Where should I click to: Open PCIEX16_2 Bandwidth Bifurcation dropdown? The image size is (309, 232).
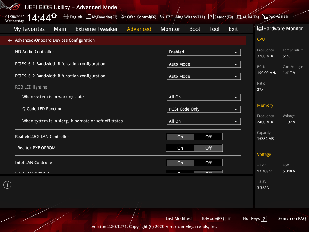pyautogui.click(x=204, y=76)
